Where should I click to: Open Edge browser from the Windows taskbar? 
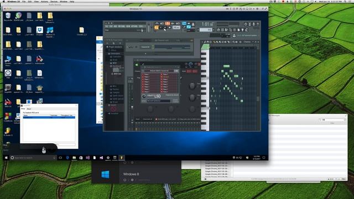pos(67,158)
